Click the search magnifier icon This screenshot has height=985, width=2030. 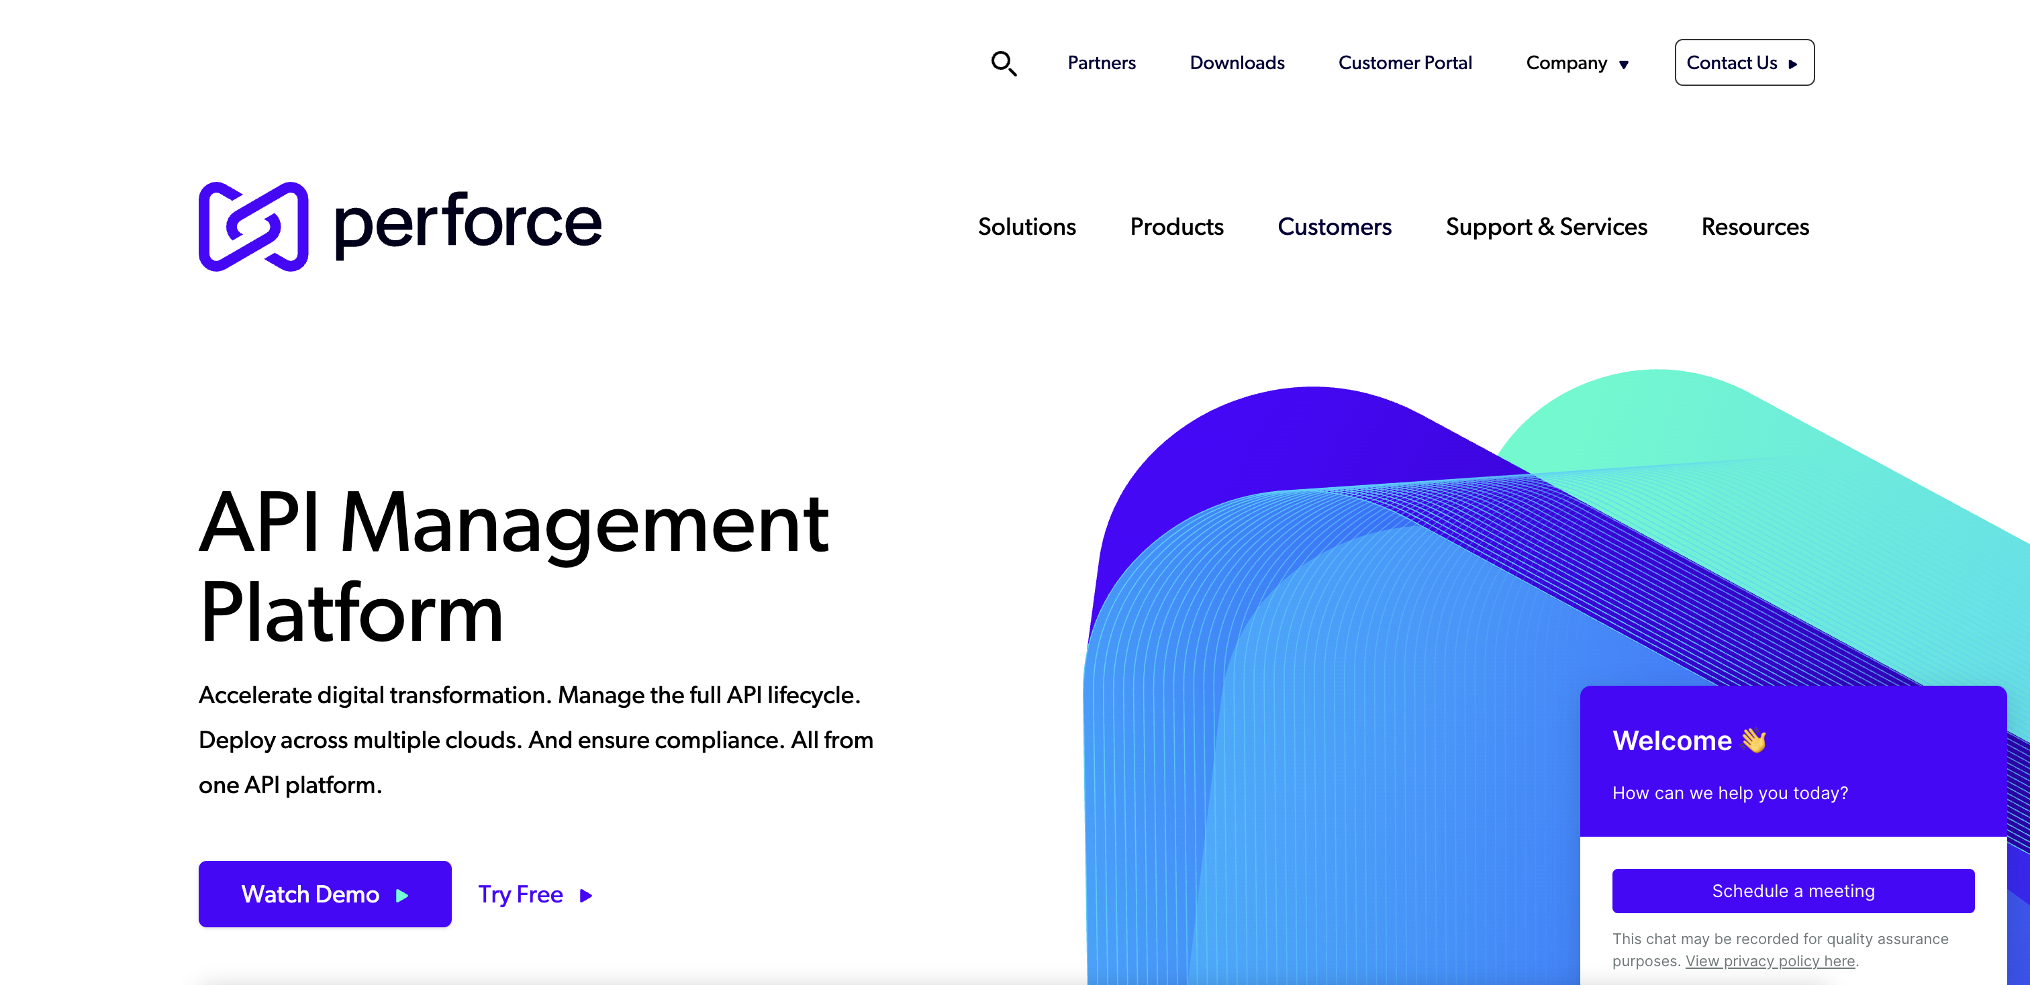pyautogui.click(x=1003, y=63)
